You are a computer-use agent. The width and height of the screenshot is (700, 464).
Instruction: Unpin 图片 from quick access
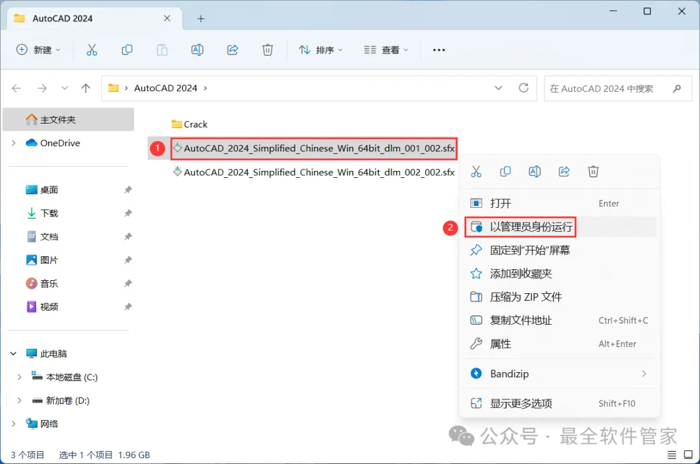[x=128, y=260]
